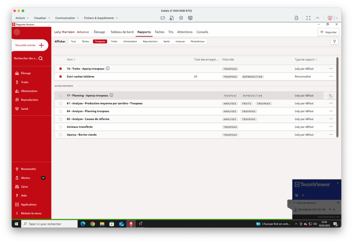Click the Importer button
This screenshot has width=353, height=243.
[x=328, y=32]
